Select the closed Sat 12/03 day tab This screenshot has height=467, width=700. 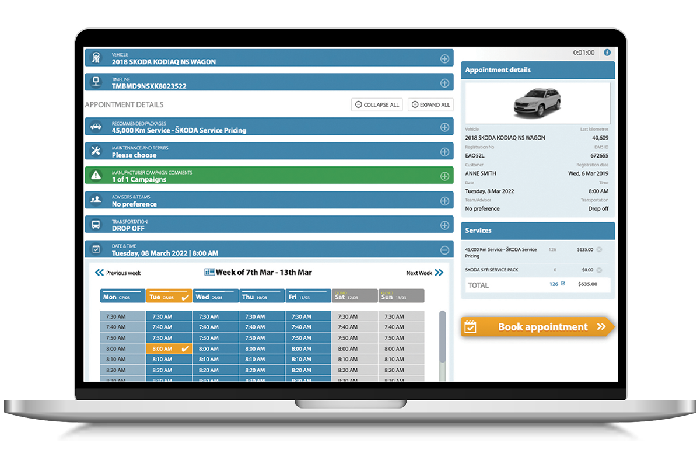pyautogui.click(x=355, y=297)
